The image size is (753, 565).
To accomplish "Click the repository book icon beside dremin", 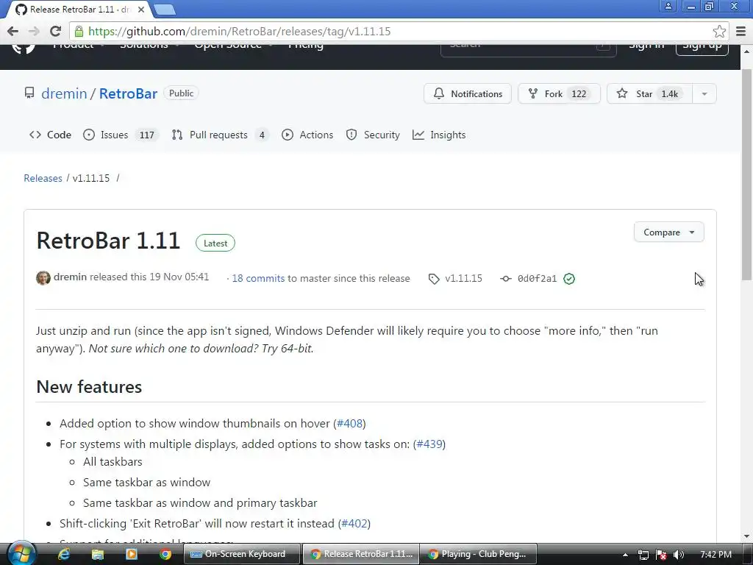I will pos(29,93).
